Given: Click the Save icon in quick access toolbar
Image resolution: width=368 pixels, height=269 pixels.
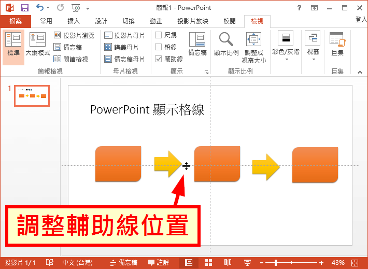Looking at the screenshot, I should pyautogui.click(x=25, y=8).
